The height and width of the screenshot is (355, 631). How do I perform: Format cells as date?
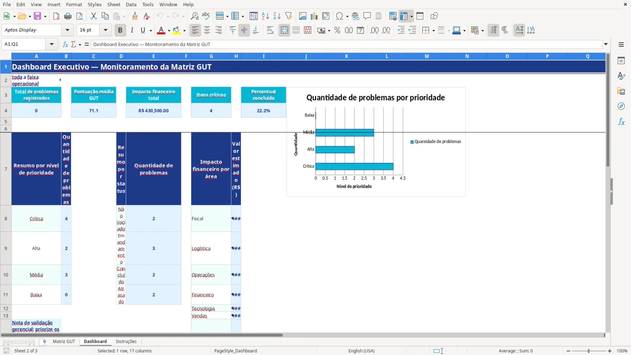(x=360, y=31)
